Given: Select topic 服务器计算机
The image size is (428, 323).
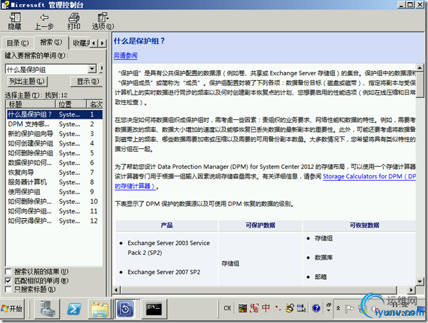Looking at the screenshot, I should click(x=54, y=182).
